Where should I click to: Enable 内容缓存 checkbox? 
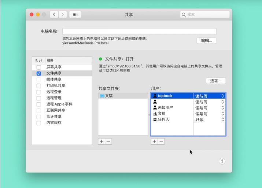click(x=38, y=123)
